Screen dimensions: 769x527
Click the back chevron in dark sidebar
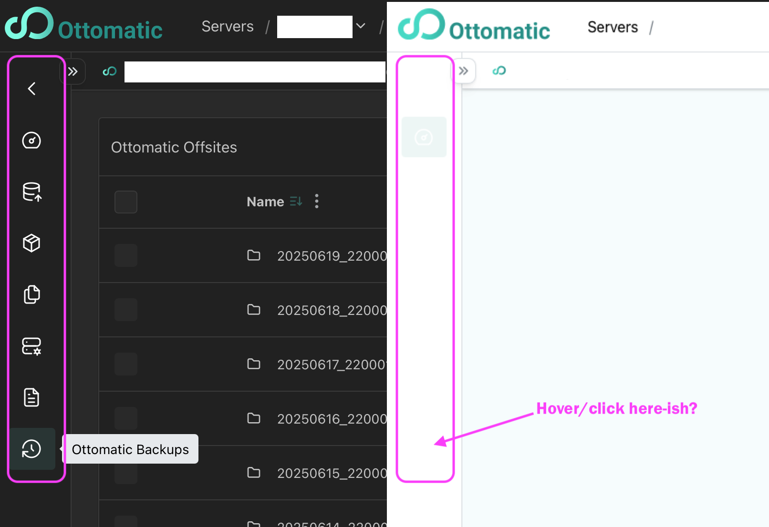tap(31, 89)
